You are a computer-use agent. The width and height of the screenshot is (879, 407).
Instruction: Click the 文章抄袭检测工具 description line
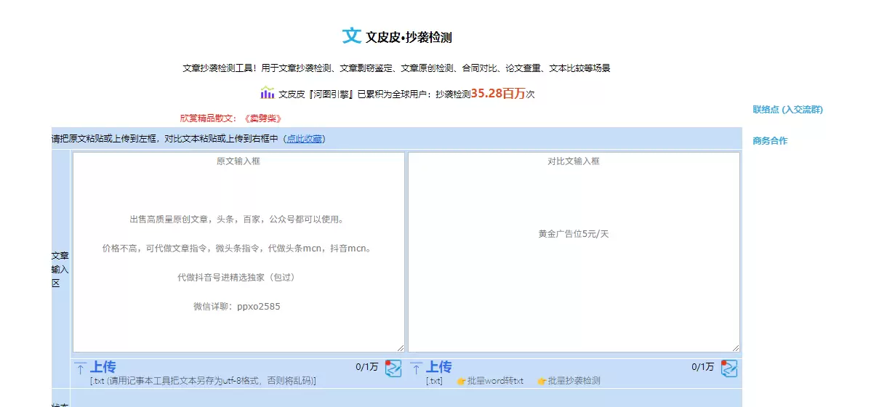pyautogui.click(x=396, y=68)
